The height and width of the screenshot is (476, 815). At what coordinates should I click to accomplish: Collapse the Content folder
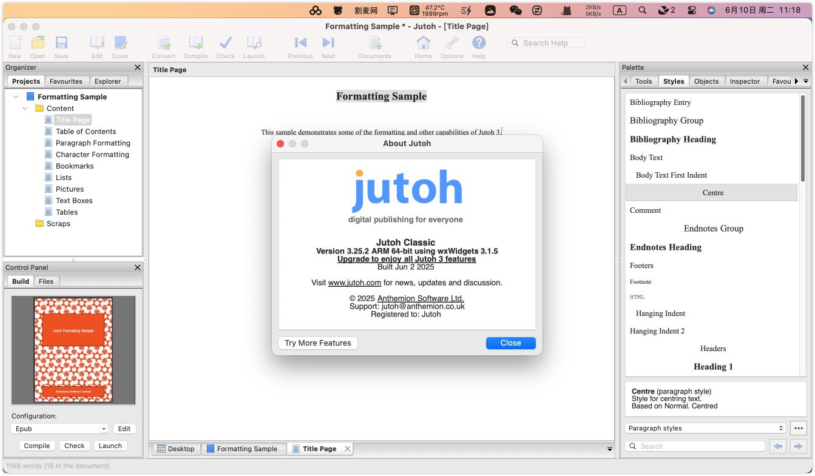pyautogui.click(x=25, y=109)
